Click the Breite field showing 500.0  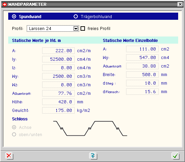coord(142,75)
